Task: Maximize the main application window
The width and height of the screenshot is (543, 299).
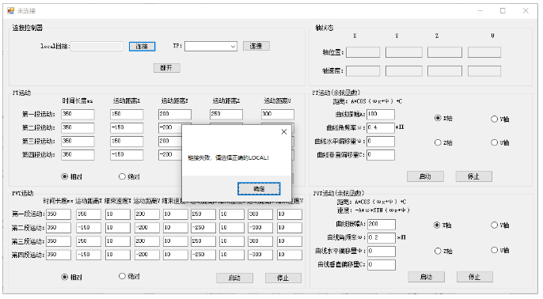Action: pyautogui.click(x=503, y=11)
